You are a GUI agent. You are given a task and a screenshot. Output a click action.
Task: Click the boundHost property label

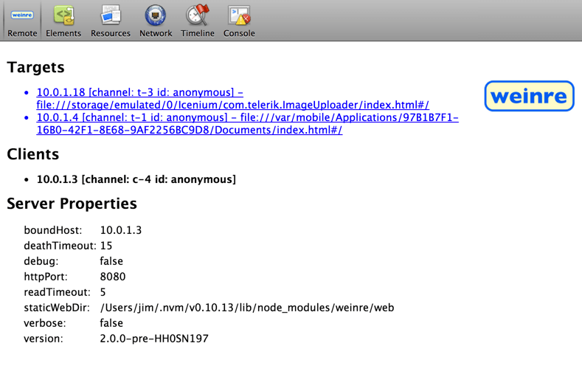tap(52, 230)
